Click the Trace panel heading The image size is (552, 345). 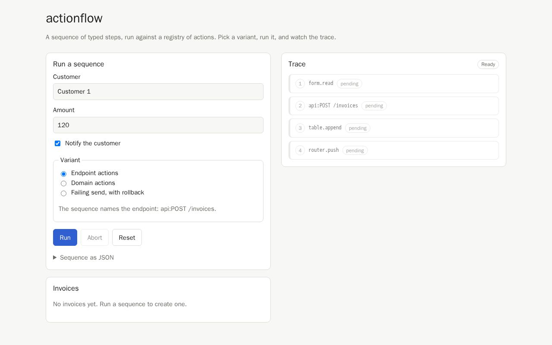tap(297, 64)
